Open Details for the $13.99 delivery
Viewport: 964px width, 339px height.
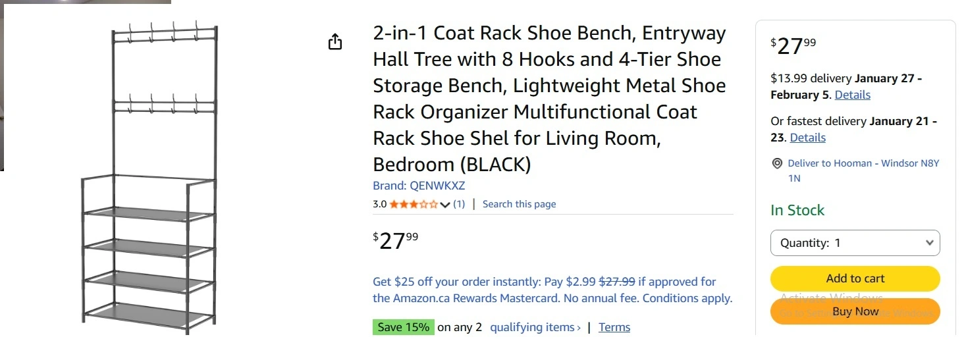[852, 95]
